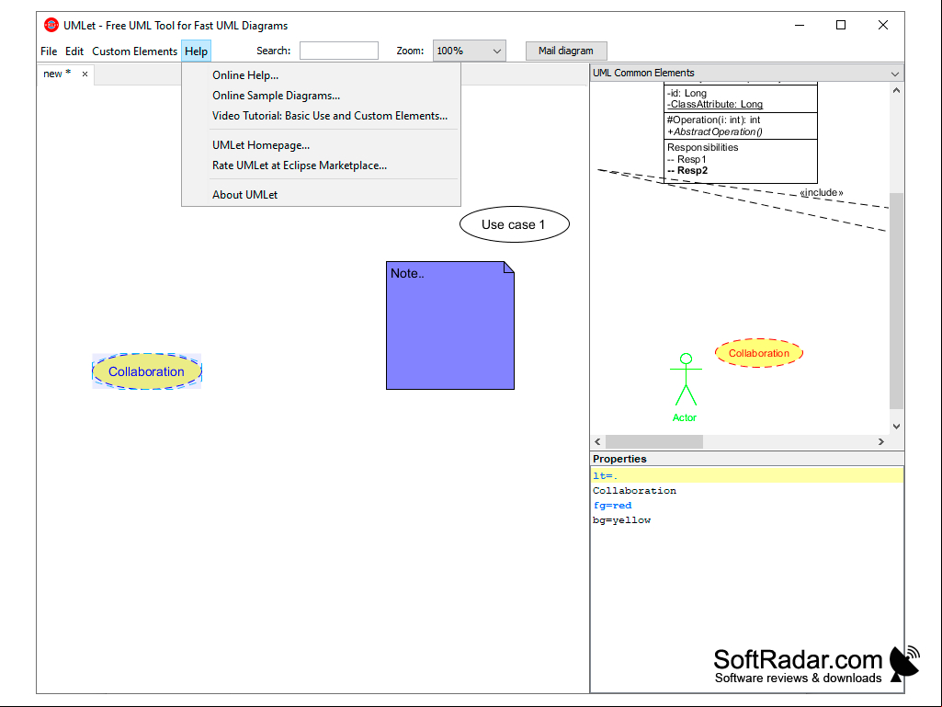Select the blue Note element

pyautogui.click(x=450, y=325)
